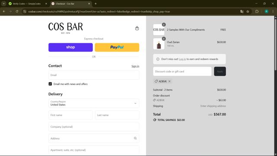Focus the Apartment, suite field
277x156 pixels.
pyautogui.click(x=94, y=150)
